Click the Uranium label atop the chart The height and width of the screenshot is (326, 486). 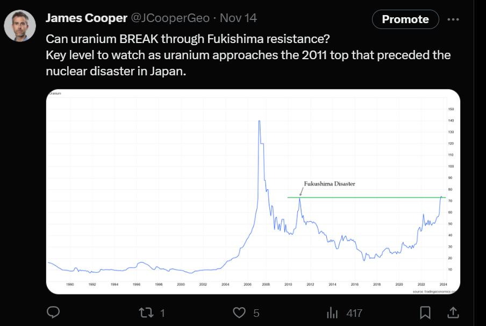point(54,94)
